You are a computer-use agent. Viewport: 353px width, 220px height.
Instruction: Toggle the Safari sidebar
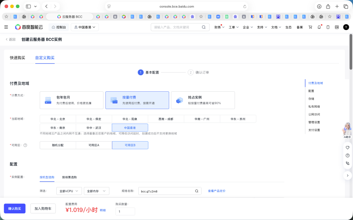click(28, 7)
